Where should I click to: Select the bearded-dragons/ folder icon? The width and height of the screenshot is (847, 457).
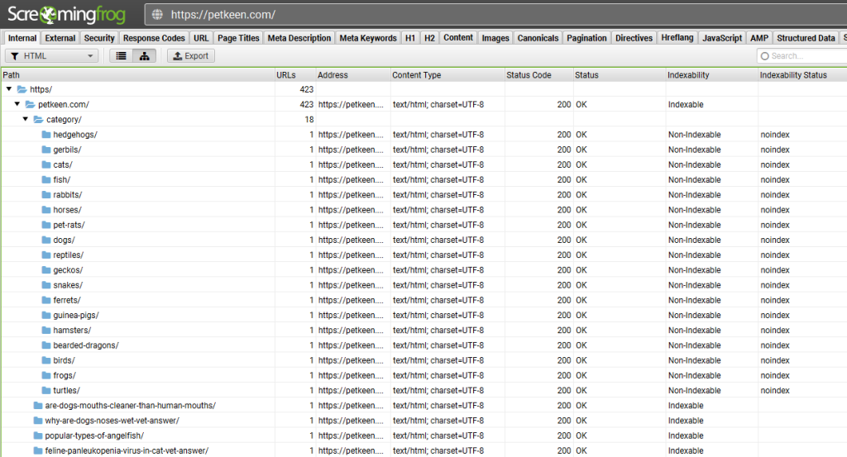(46, 345)
